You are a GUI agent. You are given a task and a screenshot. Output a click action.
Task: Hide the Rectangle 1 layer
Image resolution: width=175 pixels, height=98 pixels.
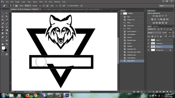tap(148, 43)
